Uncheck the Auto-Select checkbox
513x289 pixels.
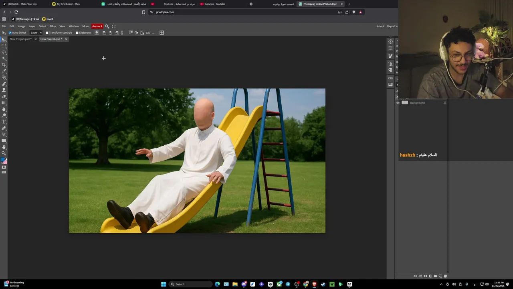point(10,33)
